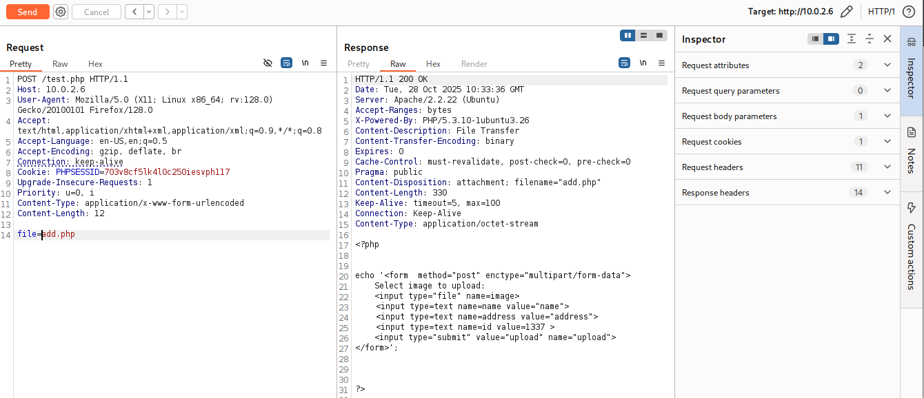This screenshot has width=924, height=398.
Task: Switch to side-by-side request/response layout
Action: (x=627, y=35)
